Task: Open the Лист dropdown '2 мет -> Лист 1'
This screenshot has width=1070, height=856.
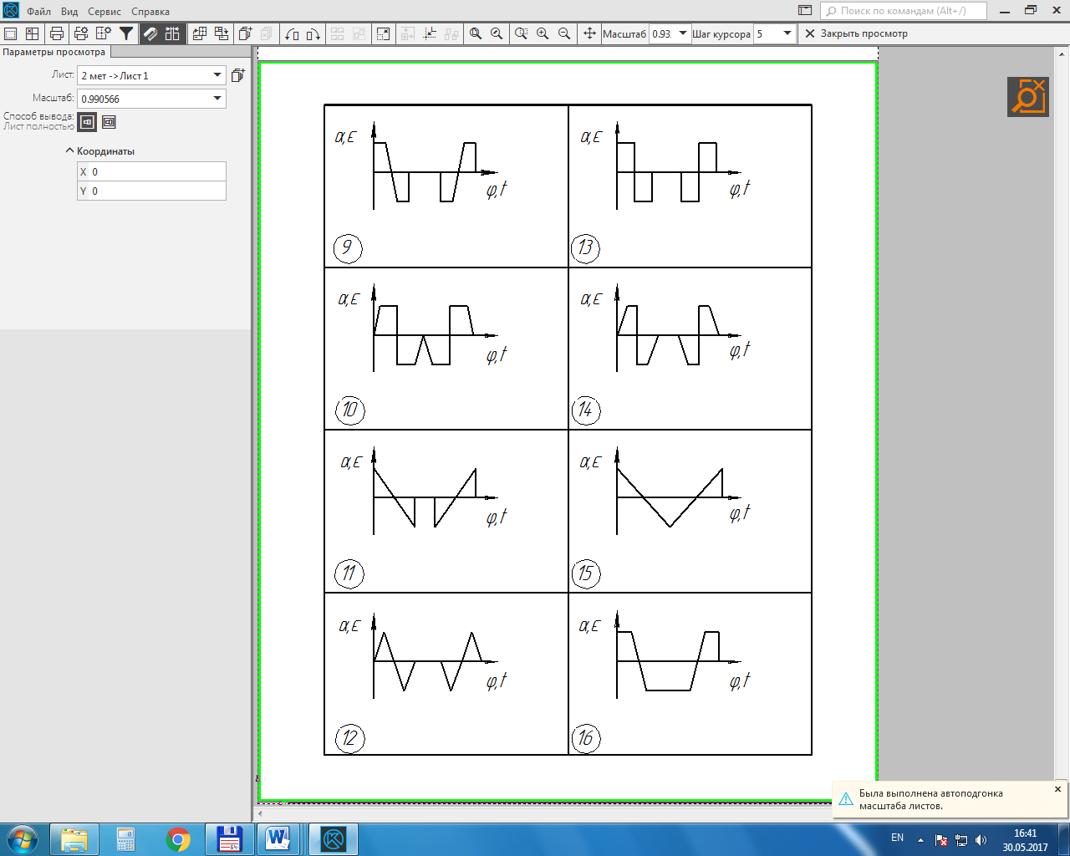Action: click(151, 75)
